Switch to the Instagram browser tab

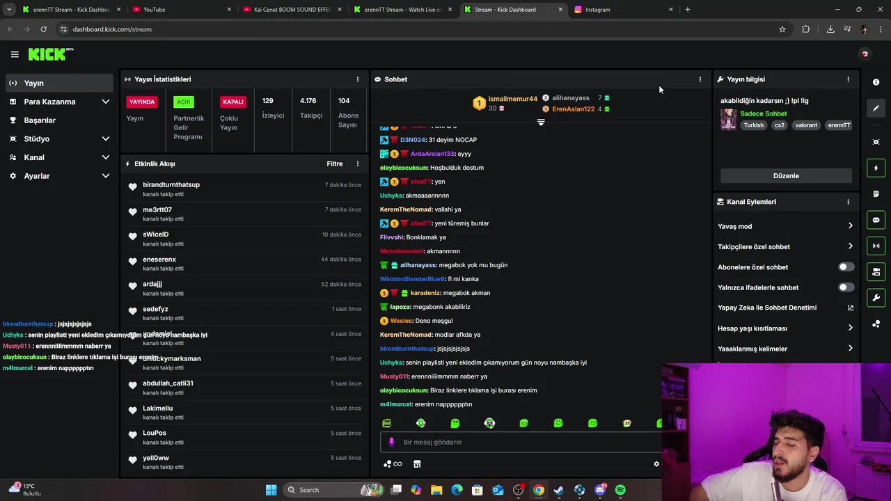click(624, 10)
